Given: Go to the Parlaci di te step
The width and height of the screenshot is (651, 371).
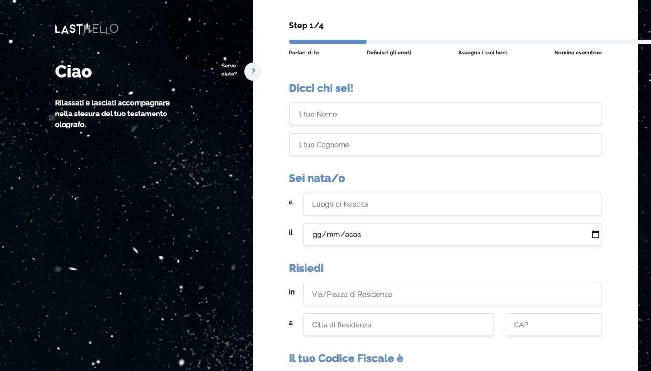Looking at the screenshot, I should click(304, 53).
